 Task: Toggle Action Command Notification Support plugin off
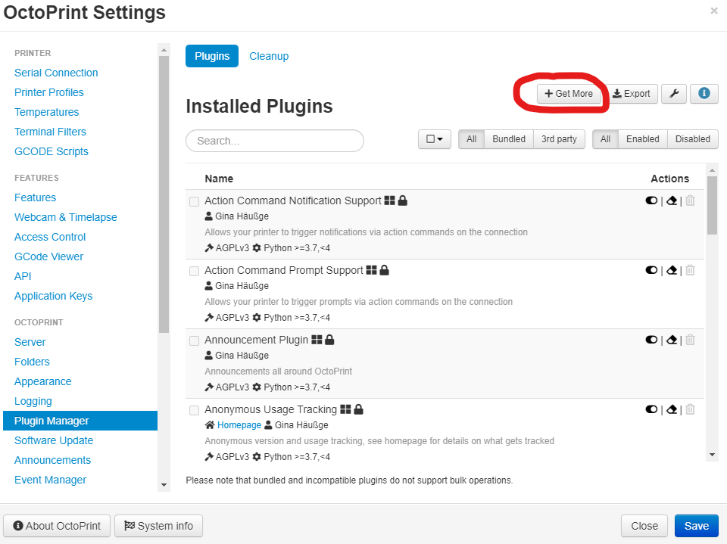click(651, 201)
